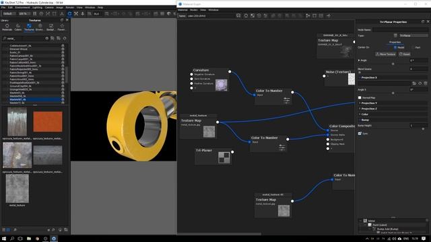Expand the Angle disclosure triangle

(359, 61)
